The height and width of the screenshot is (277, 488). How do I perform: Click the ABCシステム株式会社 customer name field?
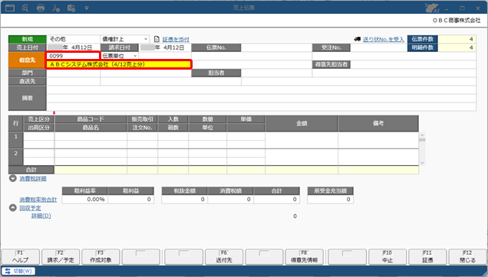(x=119, y=64)
